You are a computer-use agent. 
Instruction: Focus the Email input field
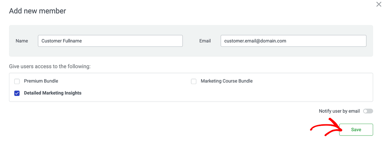[x=293, y=41]
